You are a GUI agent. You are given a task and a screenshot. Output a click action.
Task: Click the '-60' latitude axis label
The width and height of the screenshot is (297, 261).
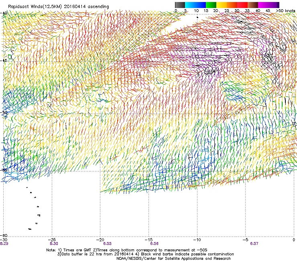(x=4, y=235)
